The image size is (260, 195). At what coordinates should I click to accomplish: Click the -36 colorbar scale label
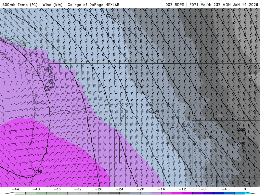57,189
